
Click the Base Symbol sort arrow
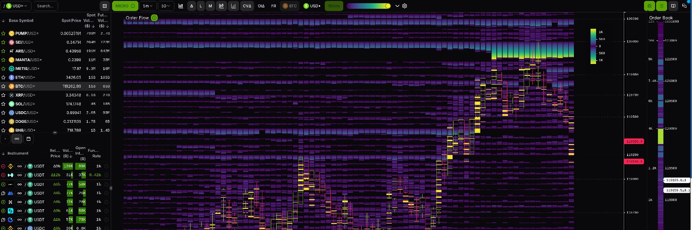(4, 21)
